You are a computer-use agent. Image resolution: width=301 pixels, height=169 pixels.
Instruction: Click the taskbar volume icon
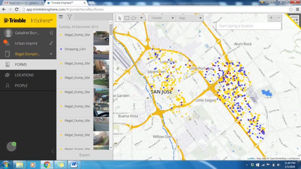pyautogui.click(x=279, y=165)
